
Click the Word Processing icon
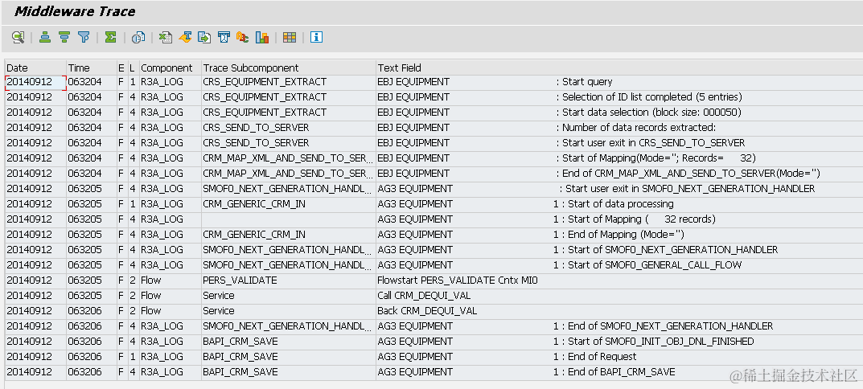coord(185,38)
